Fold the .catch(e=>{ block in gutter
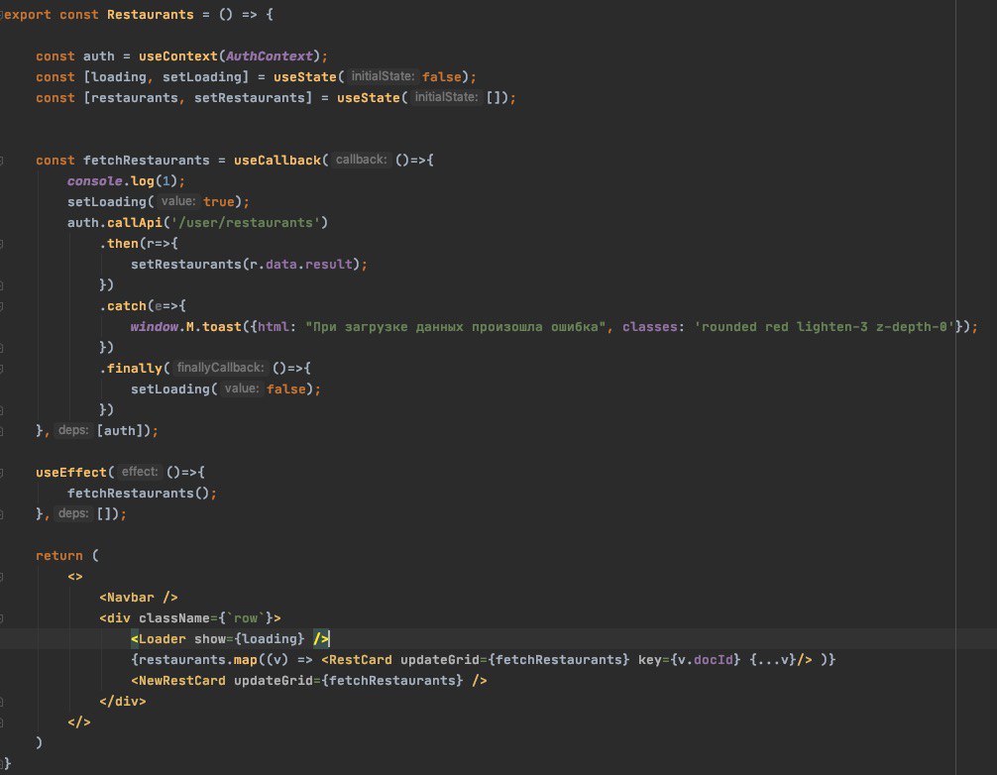This screenshot has height=775, width=997. pos(1,306)
